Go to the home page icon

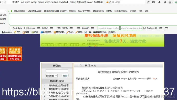(165, 2)
